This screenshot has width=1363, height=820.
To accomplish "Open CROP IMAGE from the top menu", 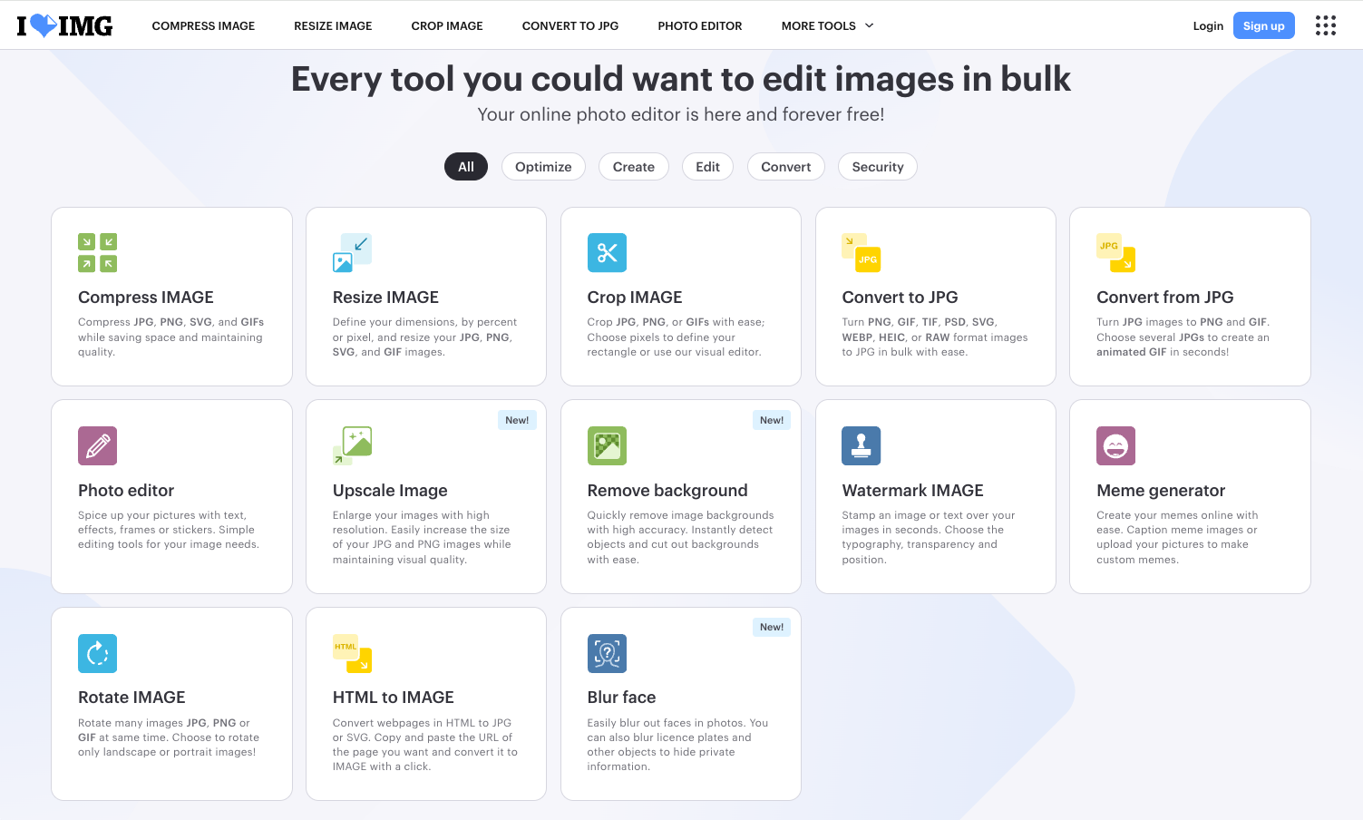I will [447, 25].
